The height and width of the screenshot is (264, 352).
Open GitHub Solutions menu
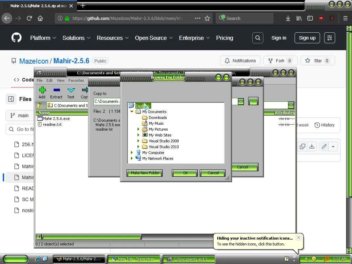point(76,38)
